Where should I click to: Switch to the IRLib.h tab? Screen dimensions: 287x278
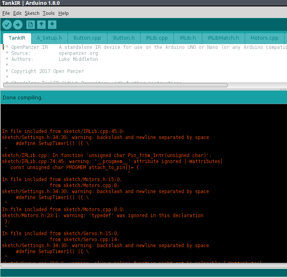187,38
